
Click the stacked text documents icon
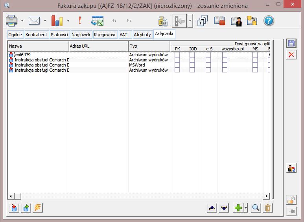pos(203,21)
